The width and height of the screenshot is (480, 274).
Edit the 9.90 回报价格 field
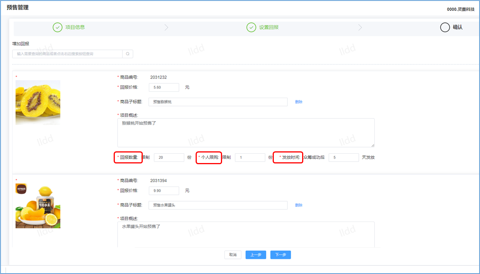click(x=164, y=191)
